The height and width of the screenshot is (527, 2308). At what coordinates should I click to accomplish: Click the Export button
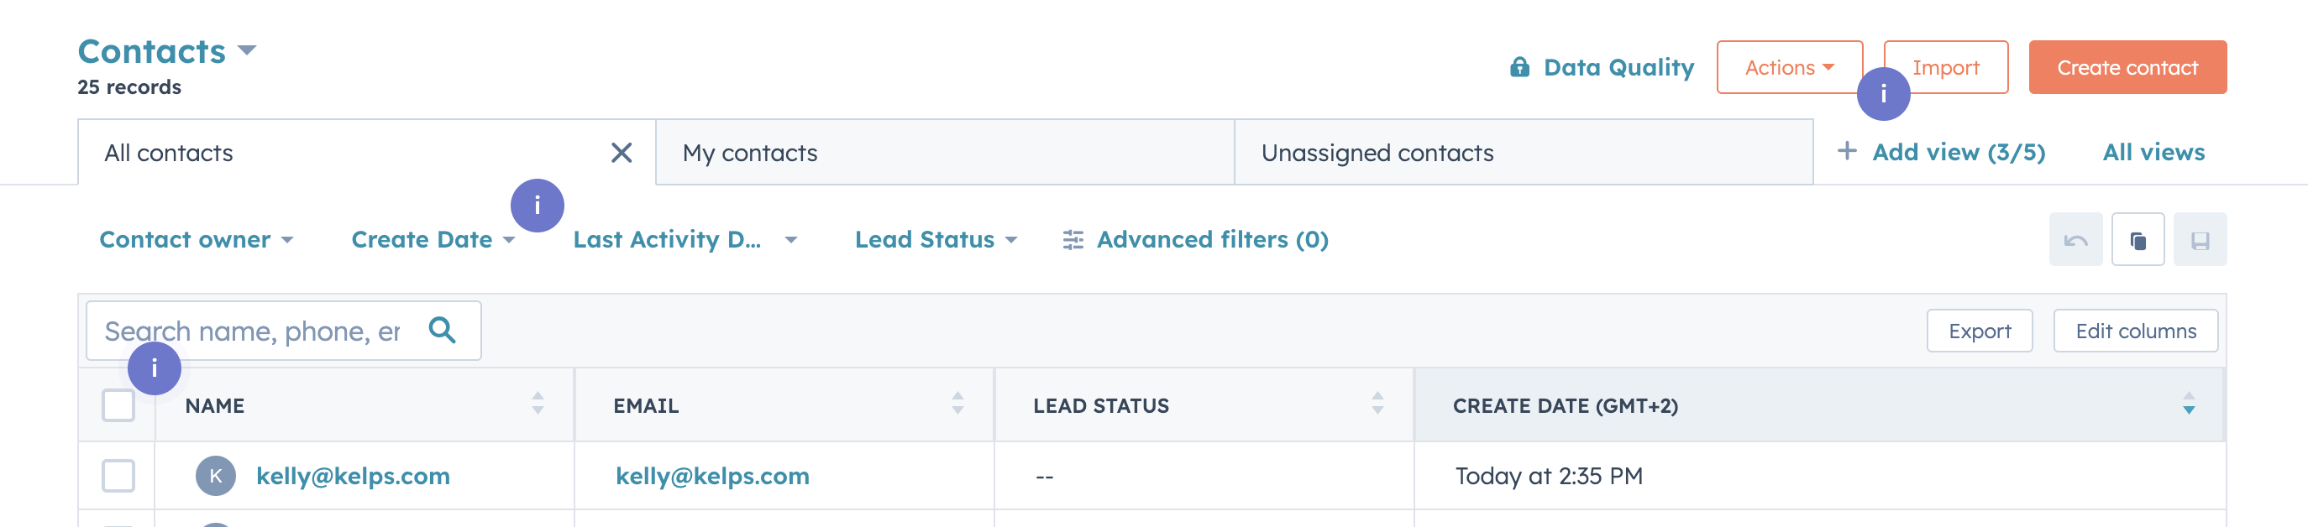pos(1979,331)
